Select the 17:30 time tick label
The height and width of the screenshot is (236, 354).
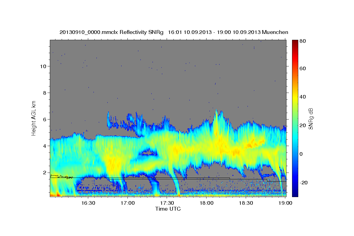(x=167, y=203)
